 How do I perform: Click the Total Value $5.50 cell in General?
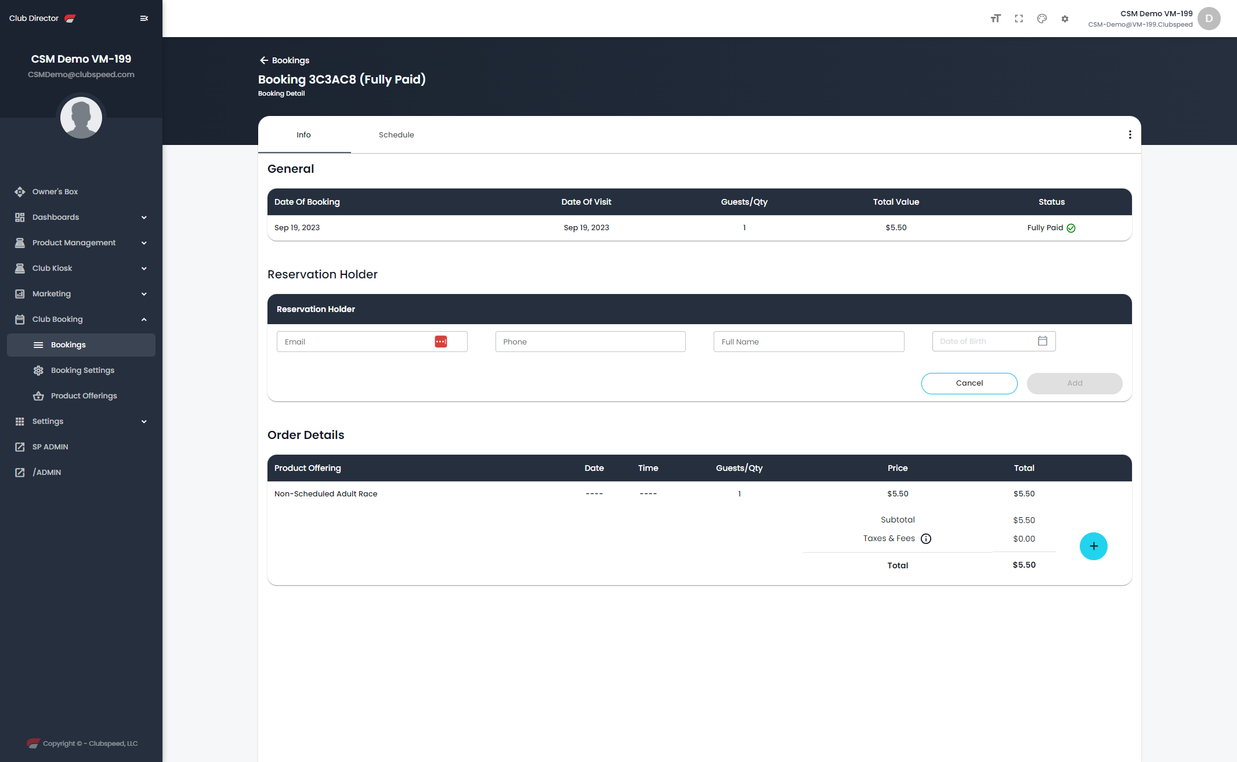click(x=896, y=227)
